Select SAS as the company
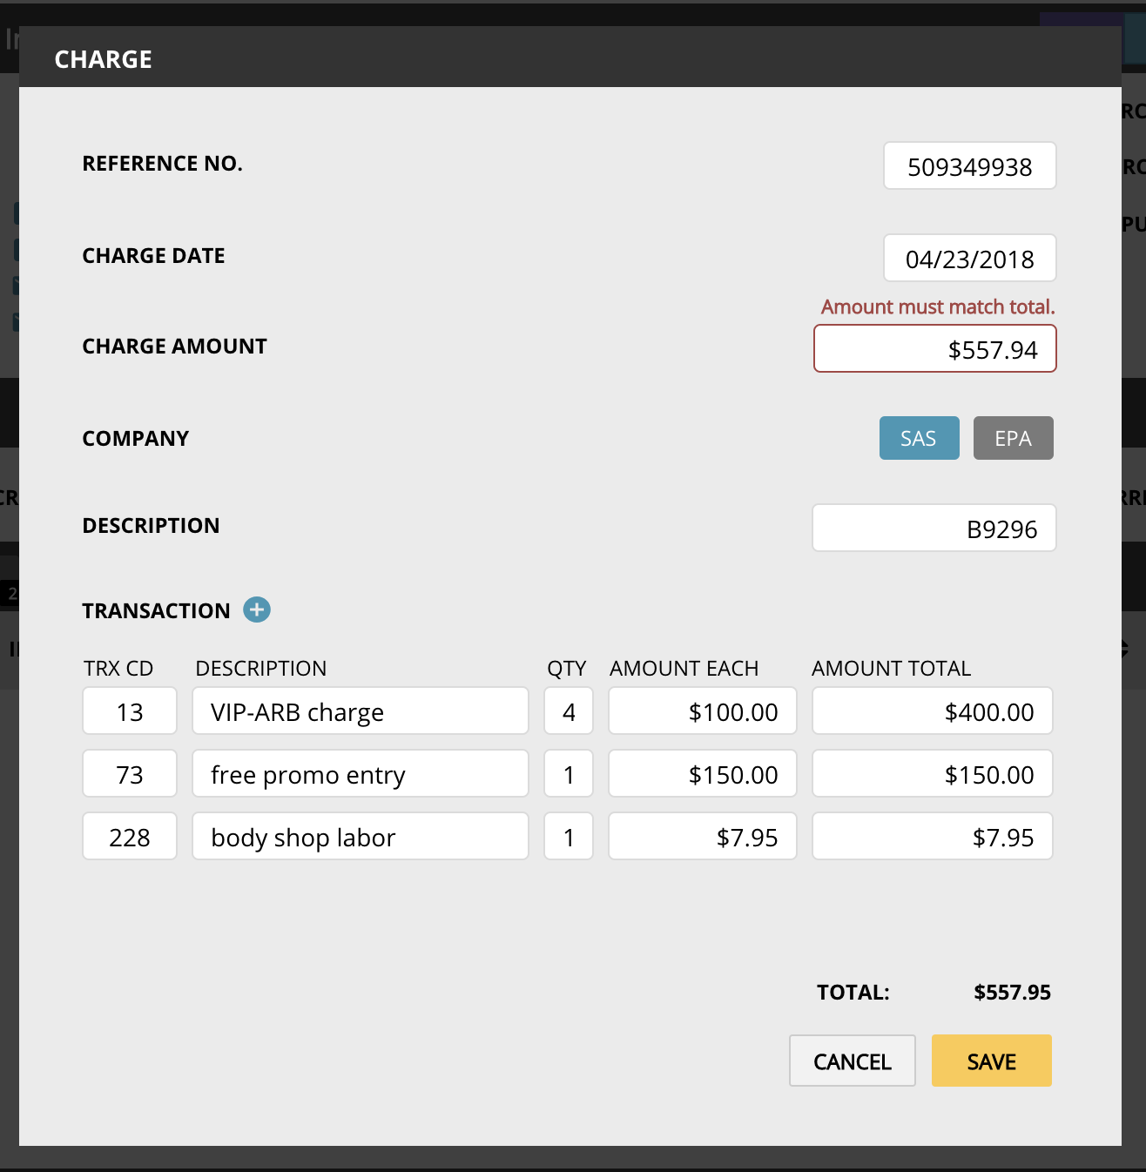Viewport: 1146px width, 1172px height. click(x=919, y=438)
